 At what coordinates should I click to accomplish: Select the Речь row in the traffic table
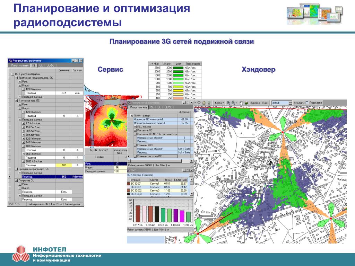point(106,163)
